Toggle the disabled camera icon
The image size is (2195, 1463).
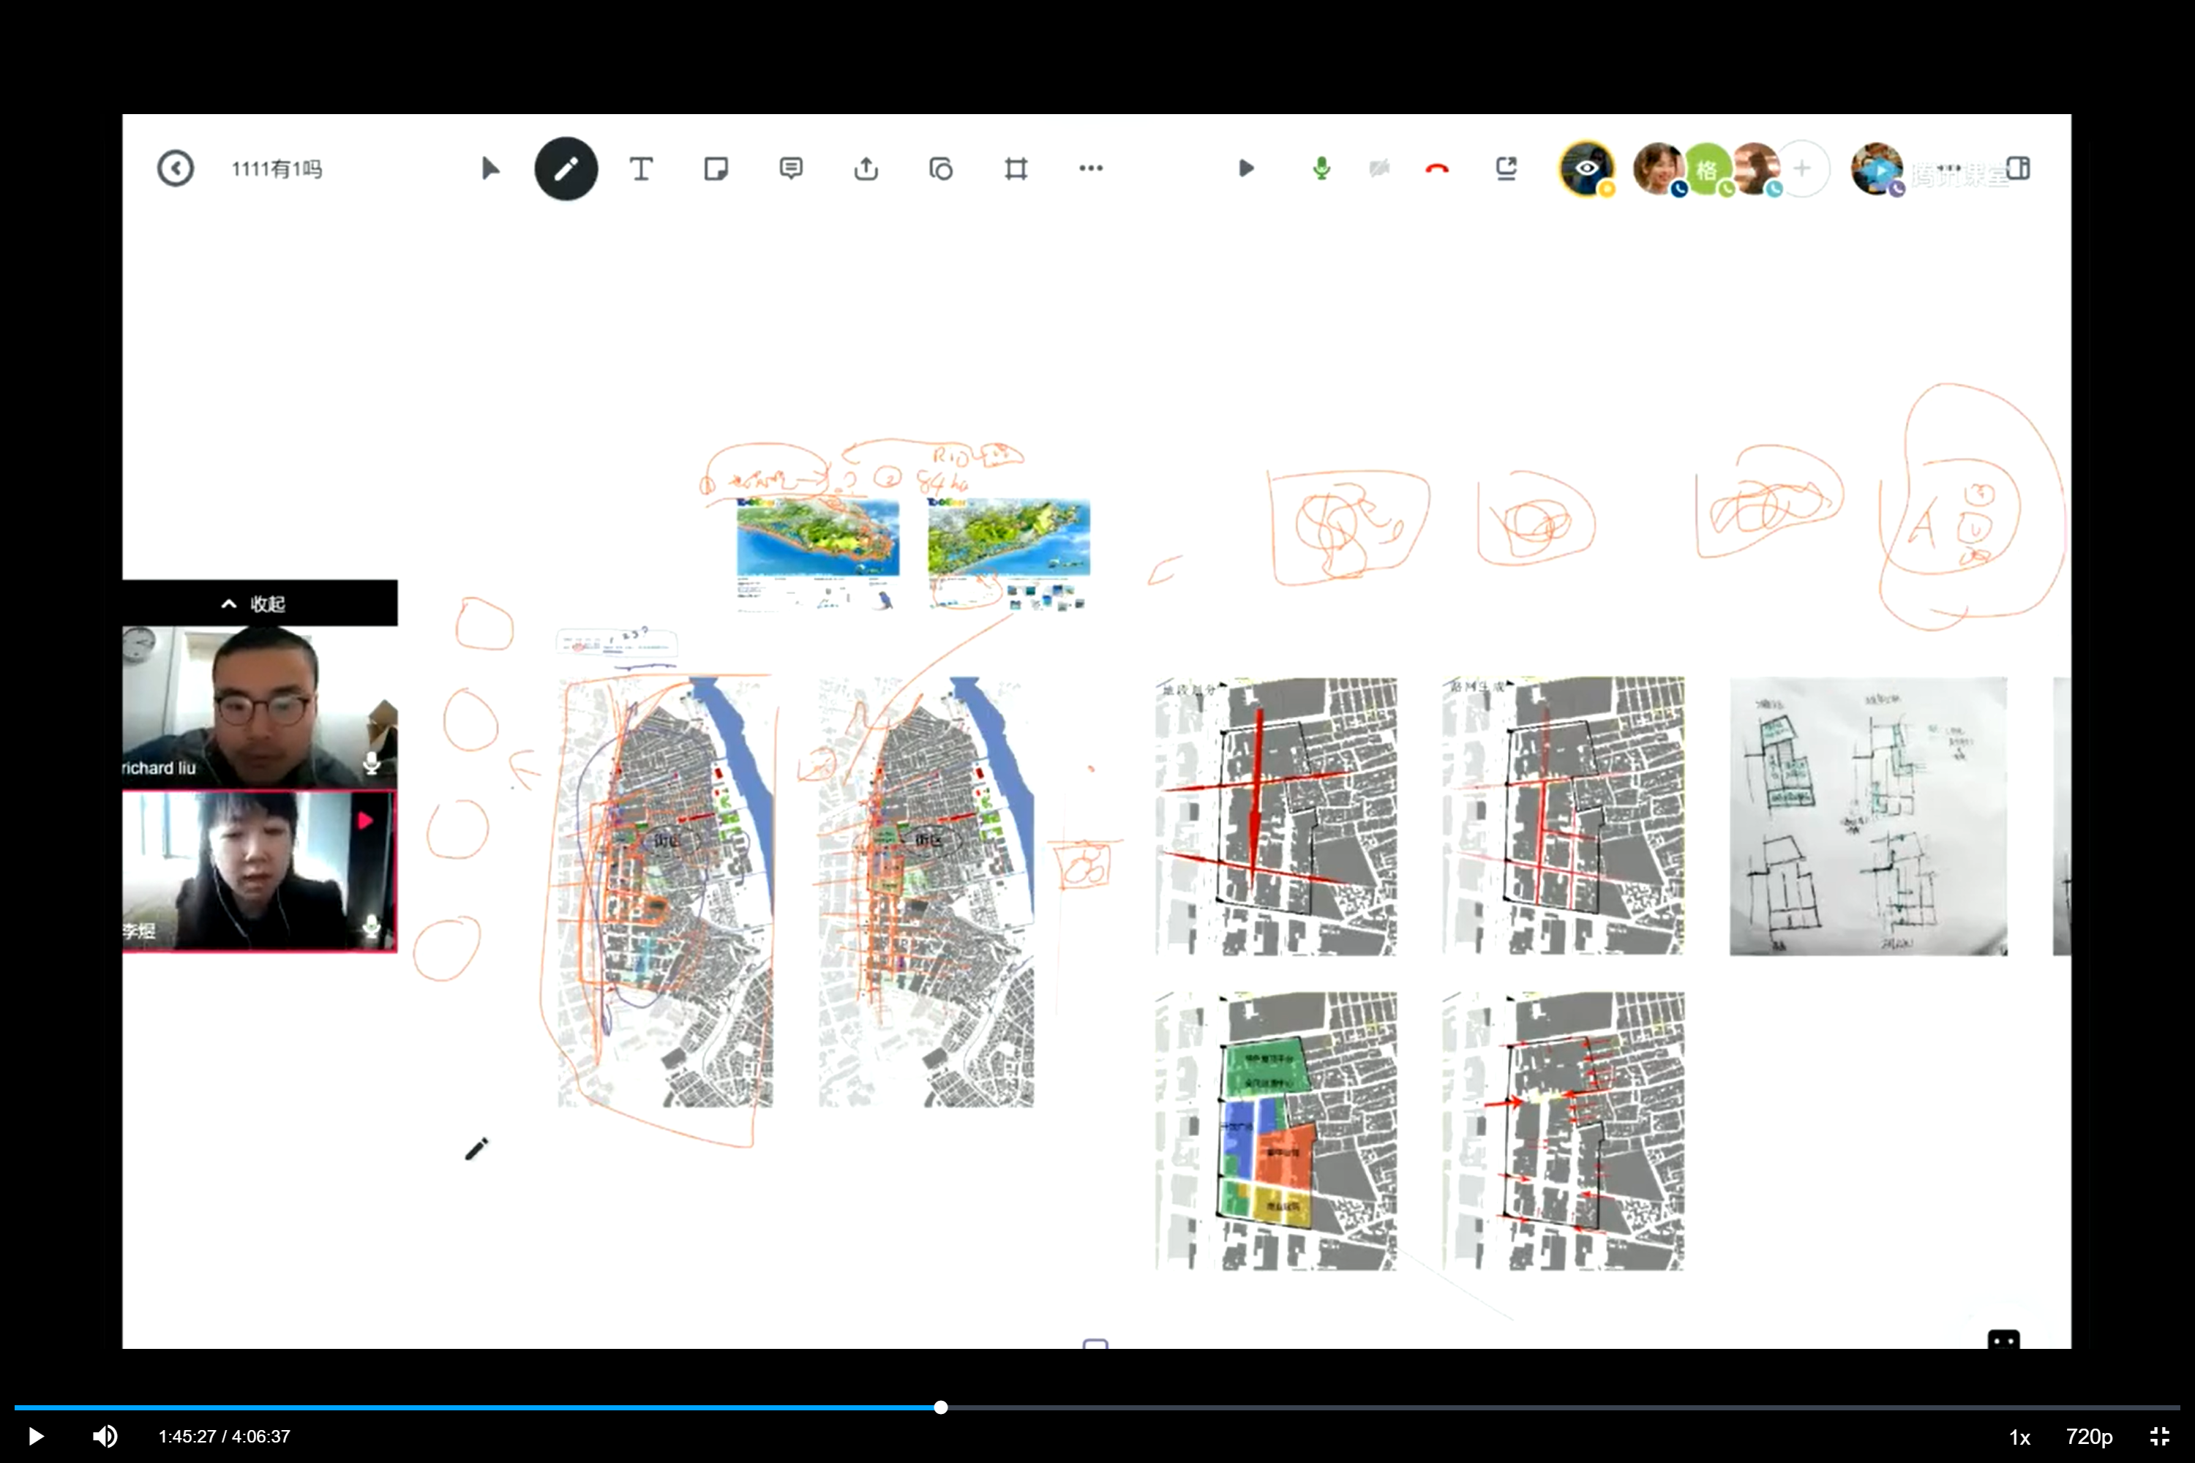[x=1379, y=169]
